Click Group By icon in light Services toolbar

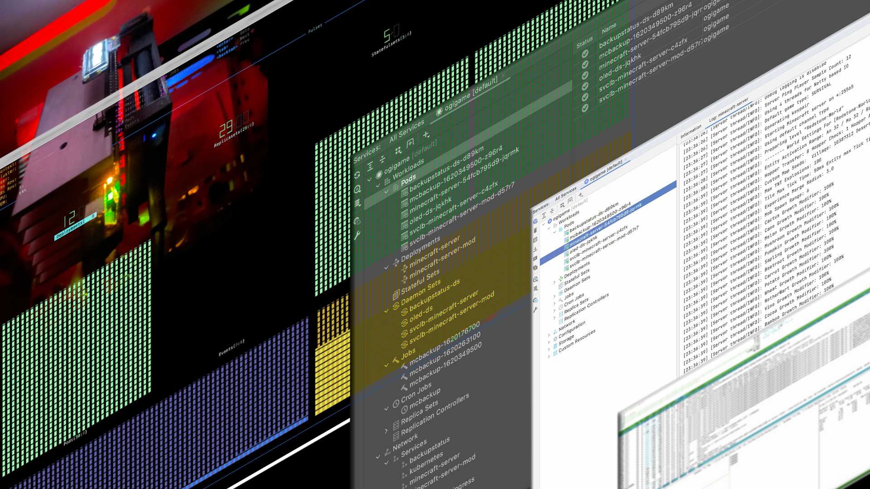point(562,205)
